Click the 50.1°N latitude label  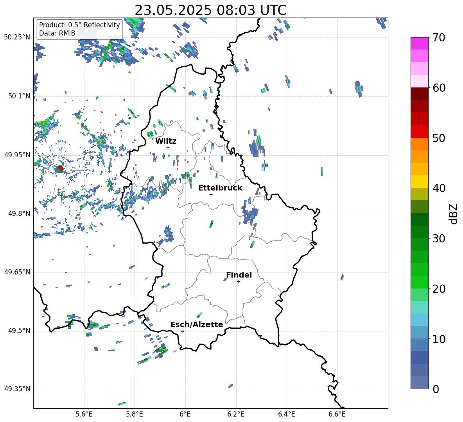[20, 96]
